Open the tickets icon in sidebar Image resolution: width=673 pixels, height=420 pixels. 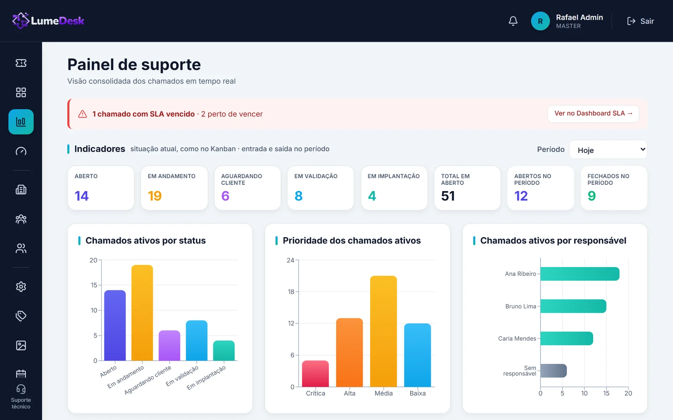[x=21, y=63]
